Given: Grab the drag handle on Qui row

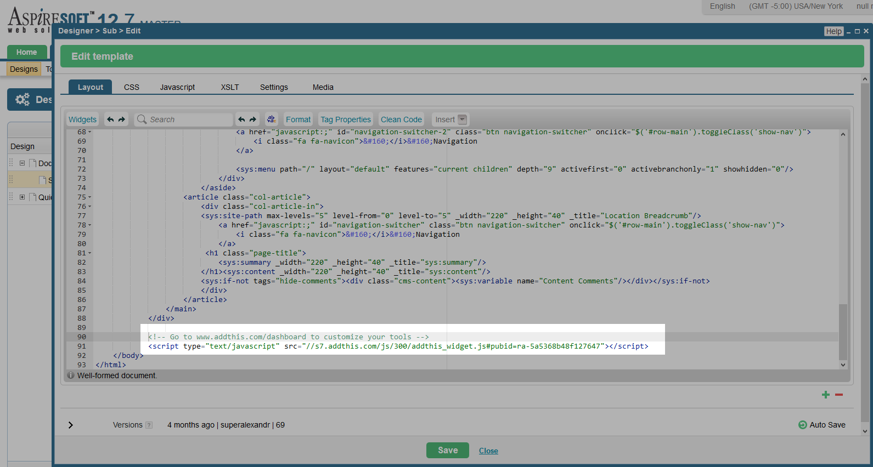Looking at the screenshot, I should tap(11, 197).
